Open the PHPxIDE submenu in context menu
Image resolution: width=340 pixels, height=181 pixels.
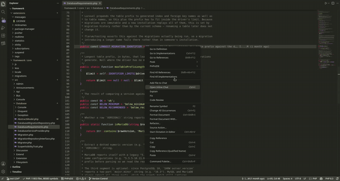173,66
